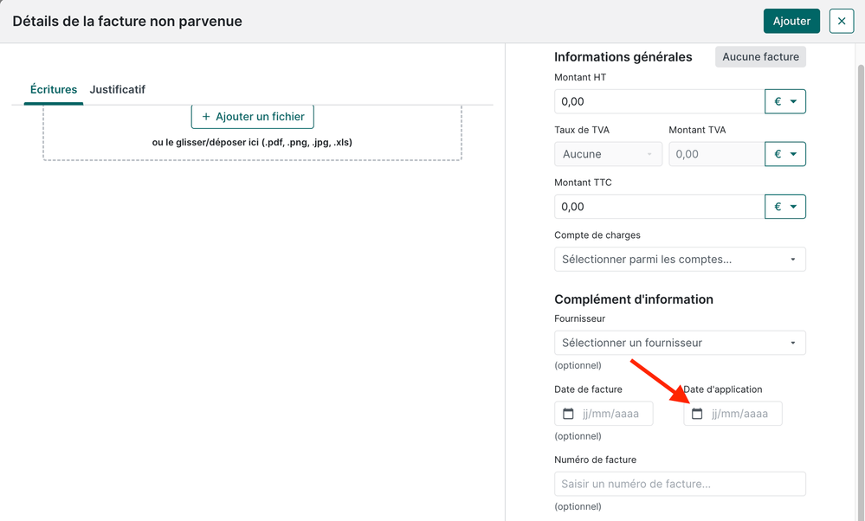
Task: Open currency selector for Montant TVA
Action: click(x=785, y=154)
